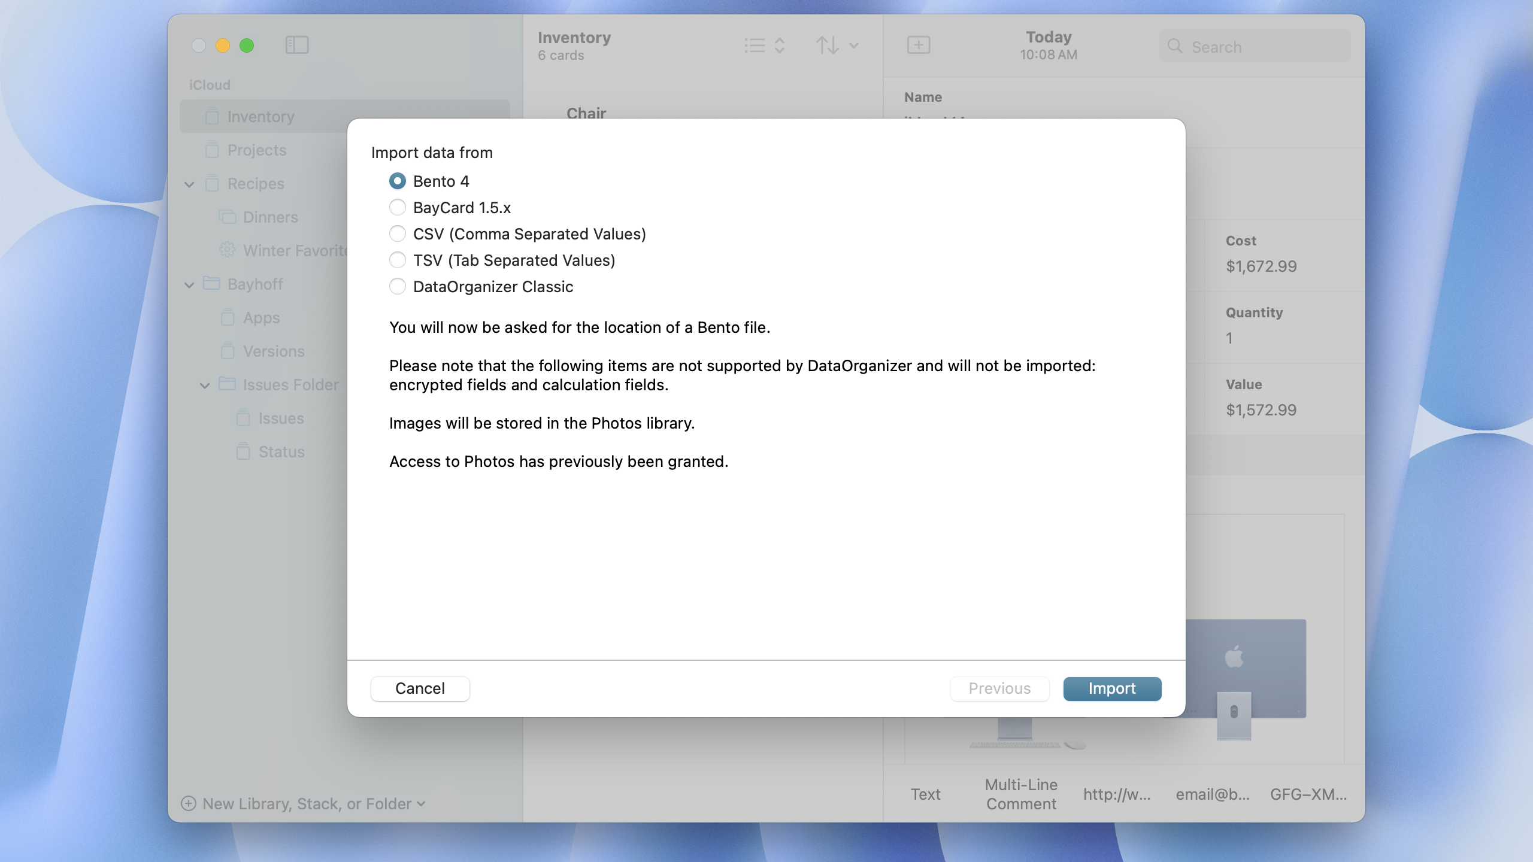Click the Mac product image thumbnail

pyautogui.click(x=1246, y=679)
